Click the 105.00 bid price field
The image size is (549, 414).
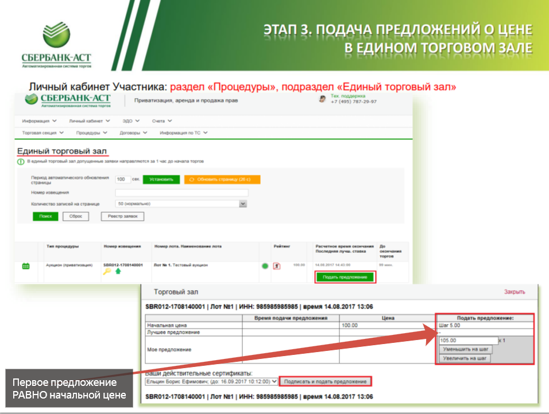(469, 340)
